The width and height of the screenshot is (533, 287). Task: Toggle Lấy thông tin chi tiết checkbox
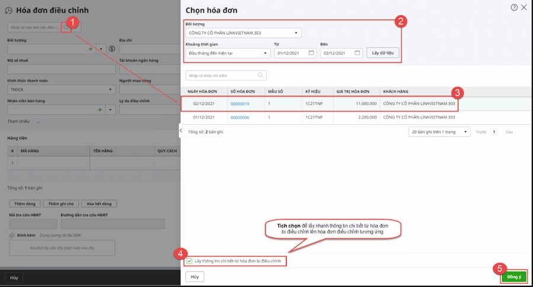click(x=190, y=260)
